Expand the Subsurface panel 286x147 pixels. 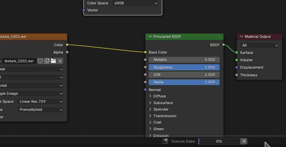150,103
